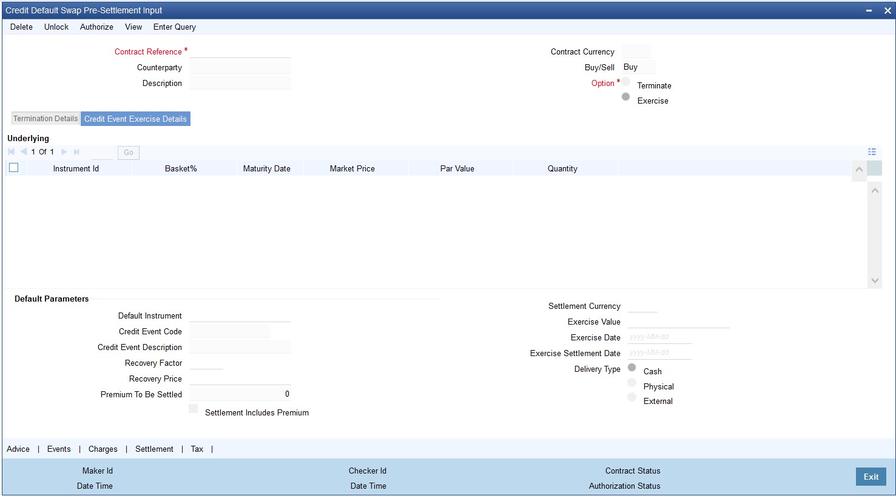Click the Exercise Settlement Date field
Viewport: 896px width, 496px height.
coord(659,353)
